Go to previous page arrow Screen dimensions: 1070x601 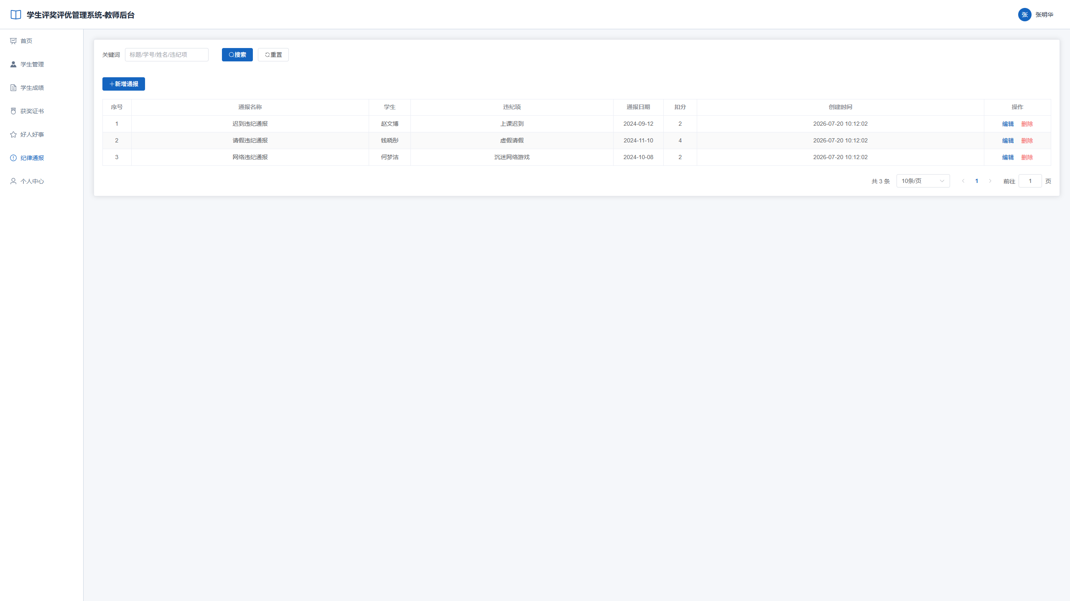click(x=963, y=181)
